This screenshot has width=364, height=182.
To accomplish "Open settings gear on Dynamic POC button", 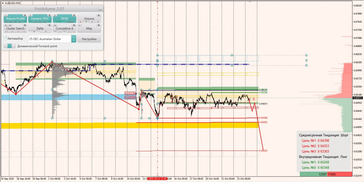I will 49,15.
